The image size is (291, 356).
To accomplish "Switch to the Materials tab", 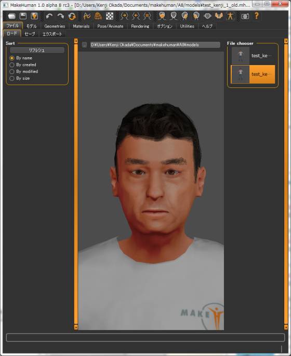I will tap(81, 27).
